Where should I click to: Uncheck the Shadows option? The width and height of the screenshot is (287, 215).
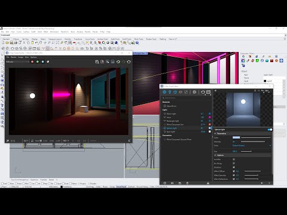click(234, 167)
